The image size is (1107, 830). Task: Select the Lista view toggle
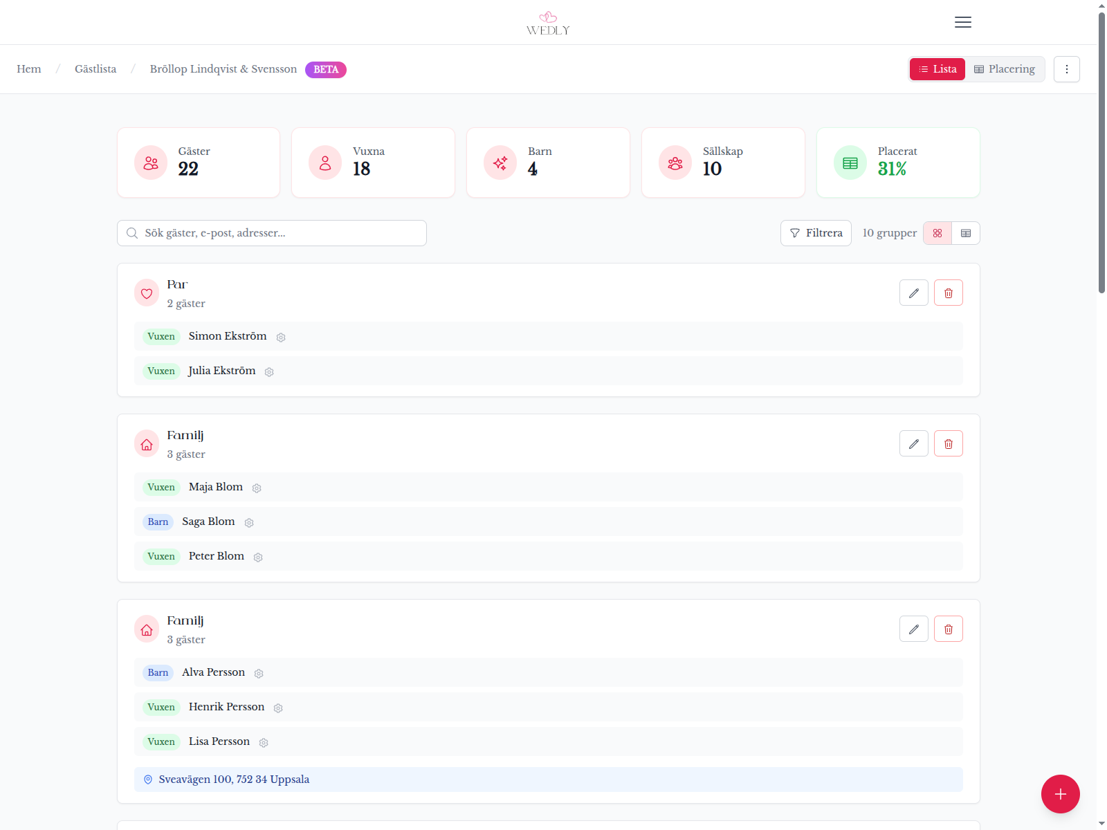pos(937,69)
